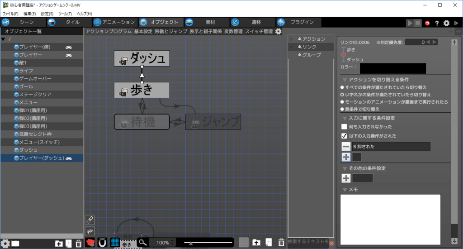
Task: Open help with the question mark icon
Action: (x=437, y=23)
